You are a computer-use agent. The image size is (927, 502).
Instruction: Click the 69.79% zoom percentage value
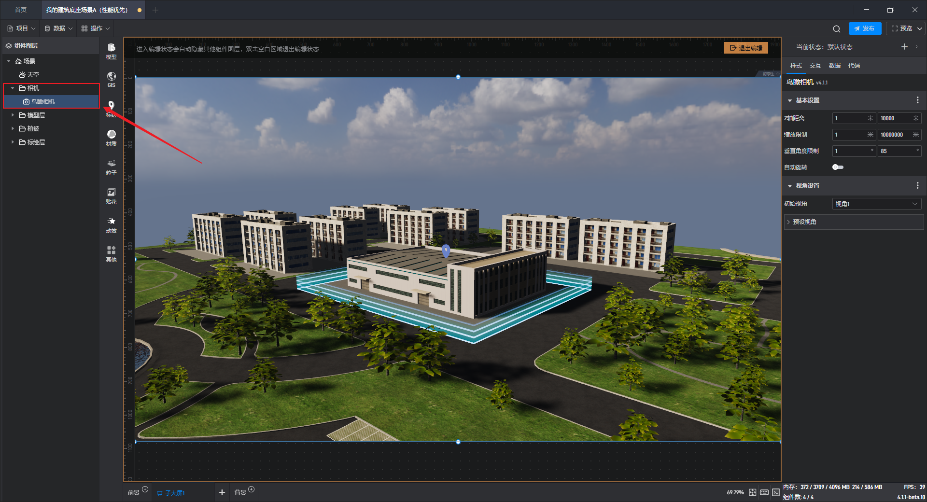735,492
